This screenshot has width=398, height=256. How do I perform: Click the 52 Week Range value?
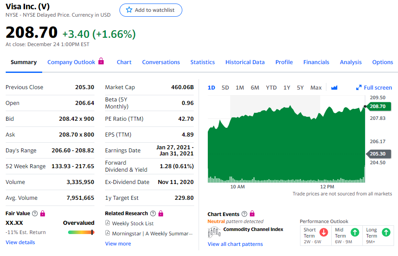point(73,166)
